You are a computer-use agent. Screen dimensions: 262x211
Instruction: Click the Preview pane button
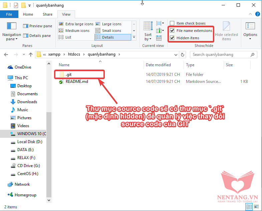(37, 26)
